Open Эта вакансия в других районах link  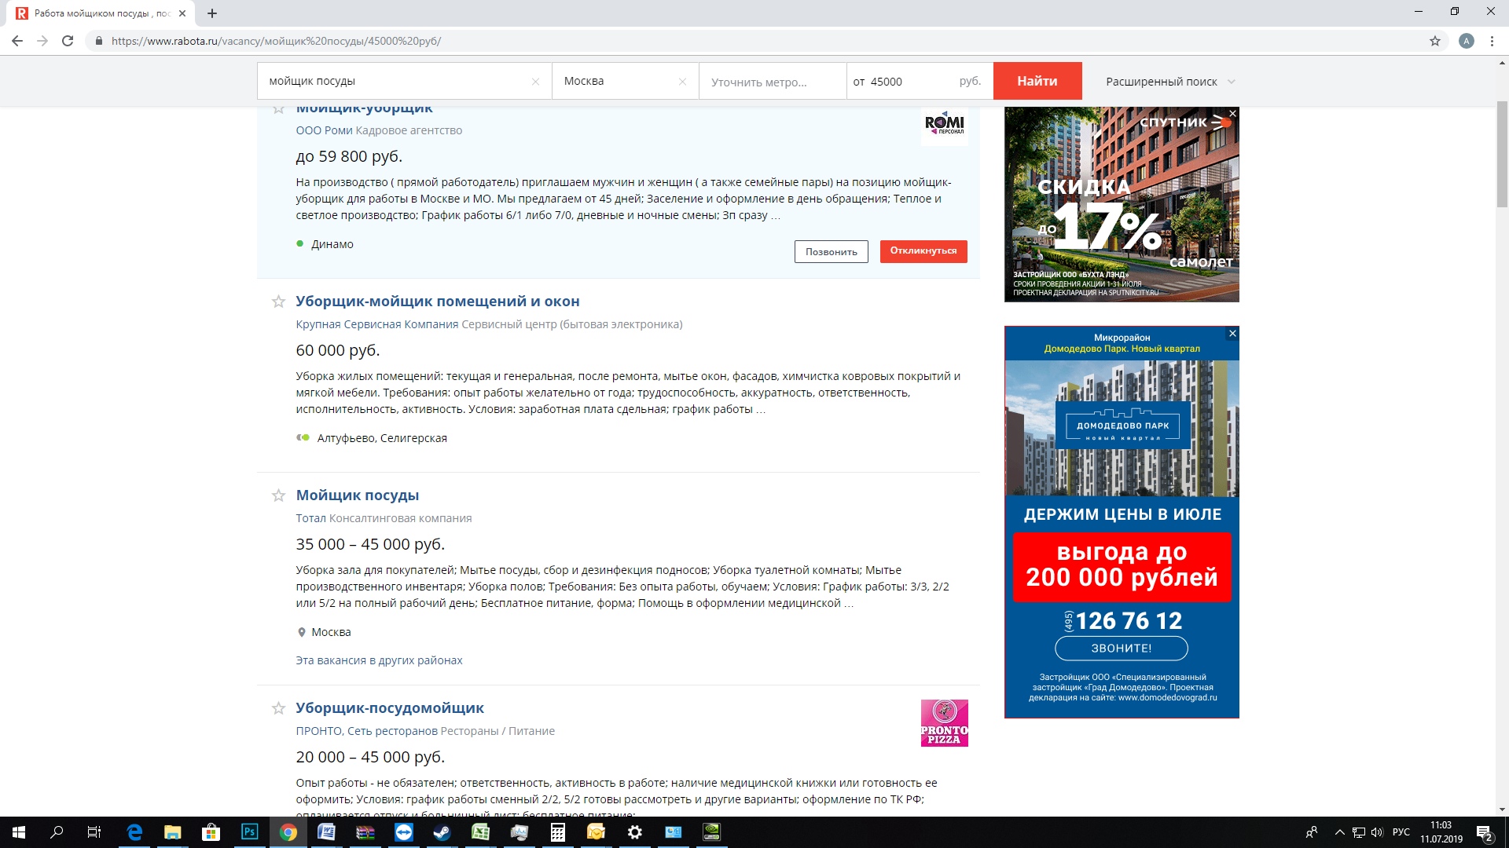coord(379,660)
